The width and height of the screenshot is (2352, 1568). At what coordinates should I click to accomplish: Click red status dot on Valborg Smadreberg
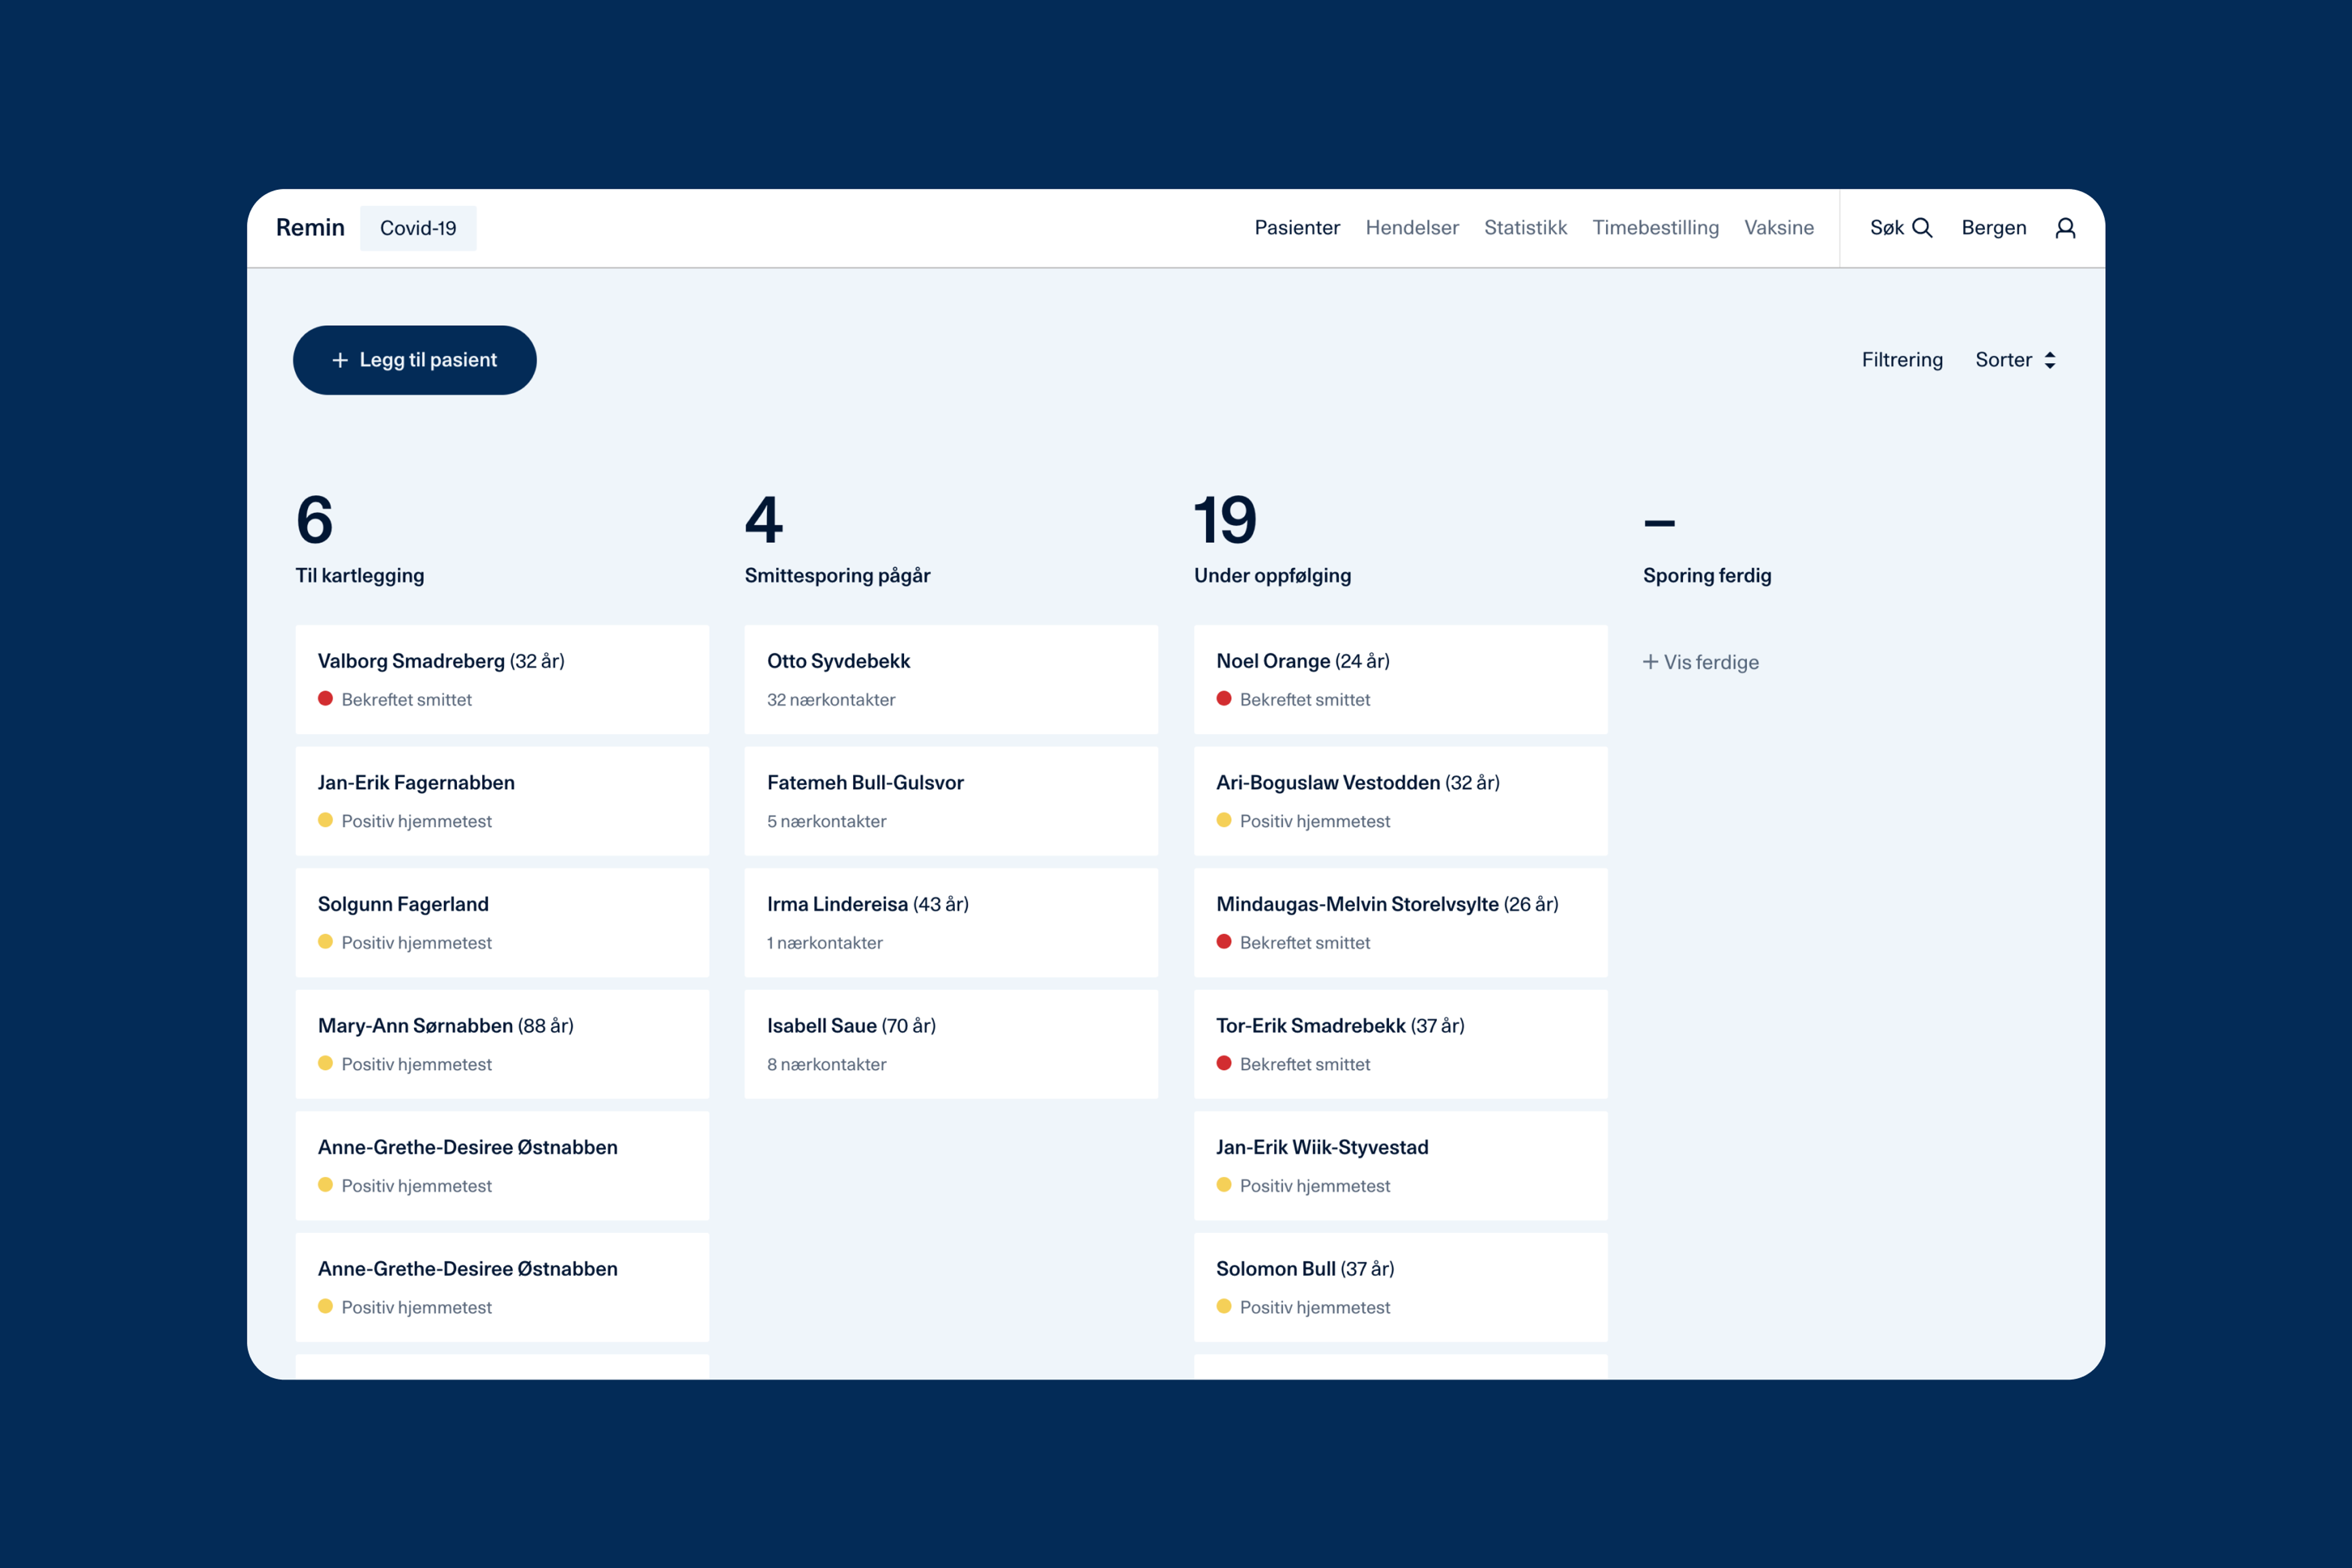[x=325, y=699]
